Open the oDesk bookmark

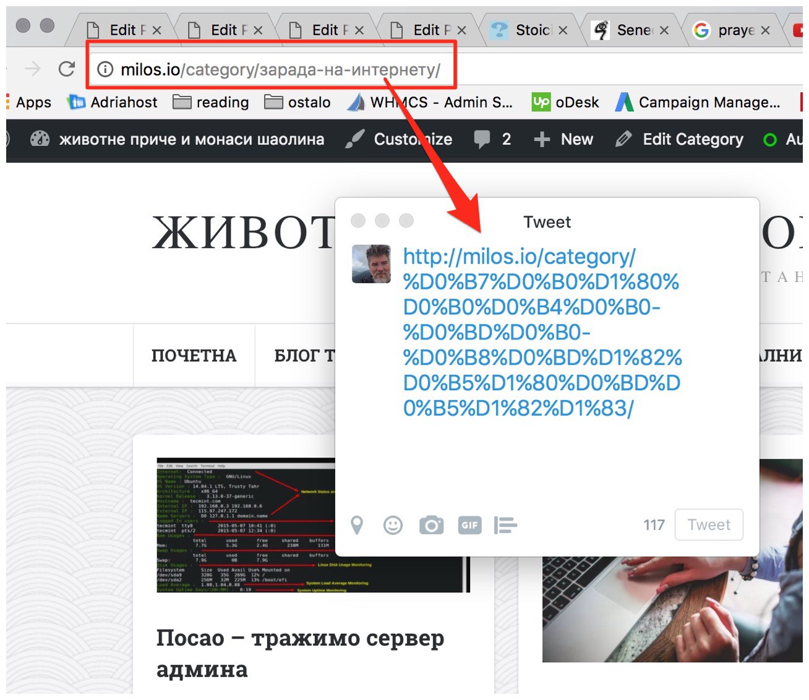click(x=565, y=102)
